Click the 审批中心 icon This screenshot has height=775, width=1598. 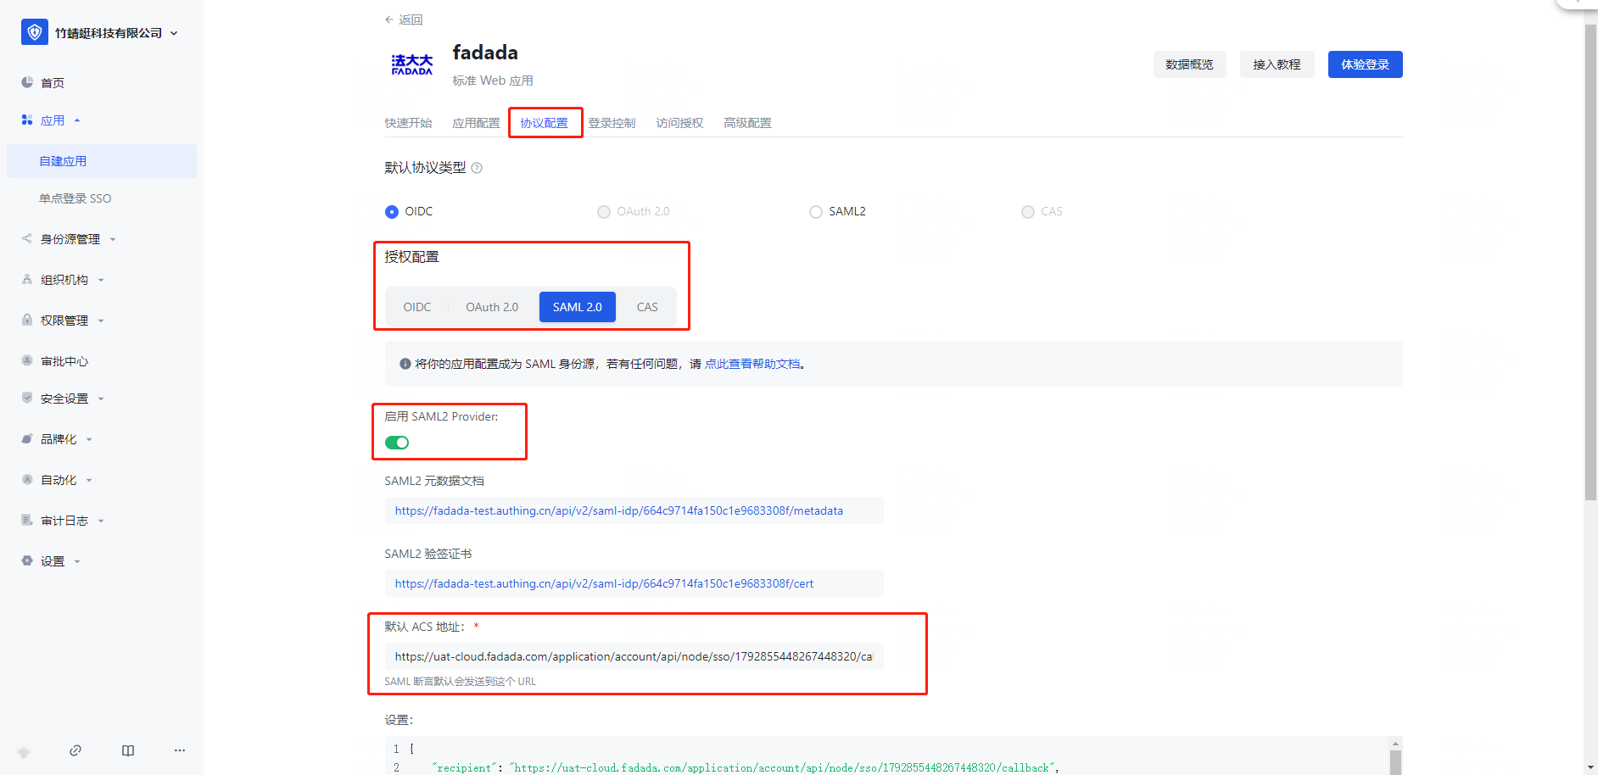(x=27, y=361)
